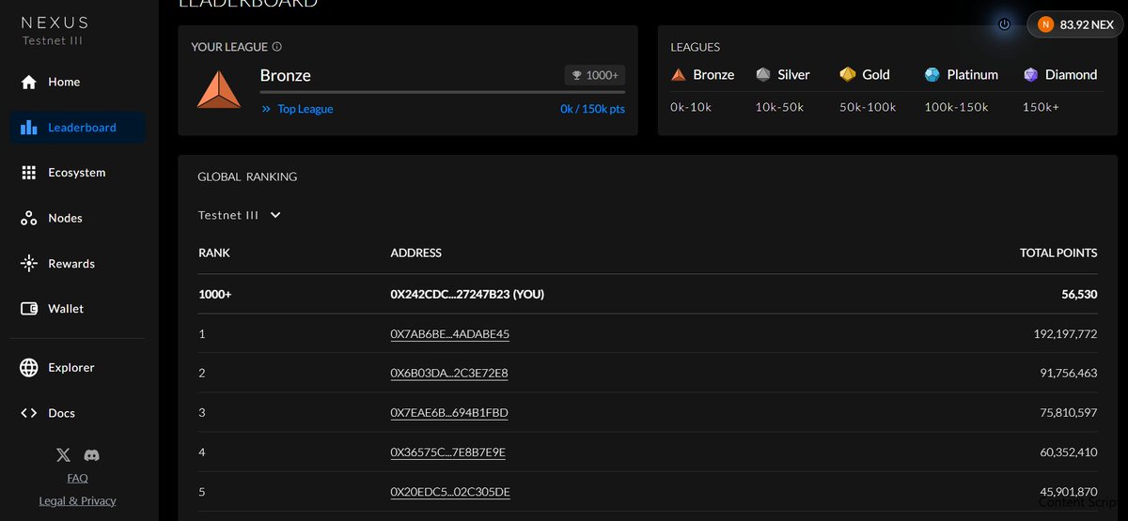The height and width of the screenshot is (521, 1128).
Task: Click the Your League info icon
Action: pyautogui.click(x=277, y=47)
